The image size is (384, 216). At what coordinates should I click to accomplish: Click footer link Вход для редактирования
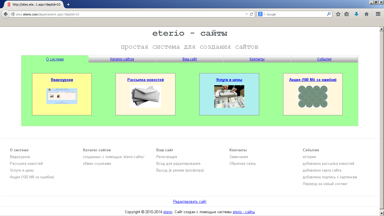[x=178, y=164]
